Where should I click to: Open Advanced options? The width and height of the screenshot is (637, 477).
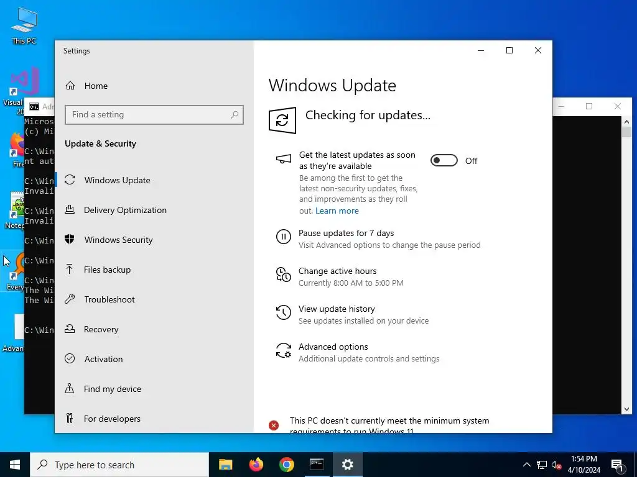(x=333, y=347)
